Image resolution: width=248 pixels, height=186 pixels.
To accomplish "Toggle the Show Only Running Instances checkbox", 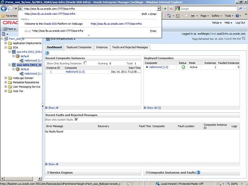I will (85, 63).
